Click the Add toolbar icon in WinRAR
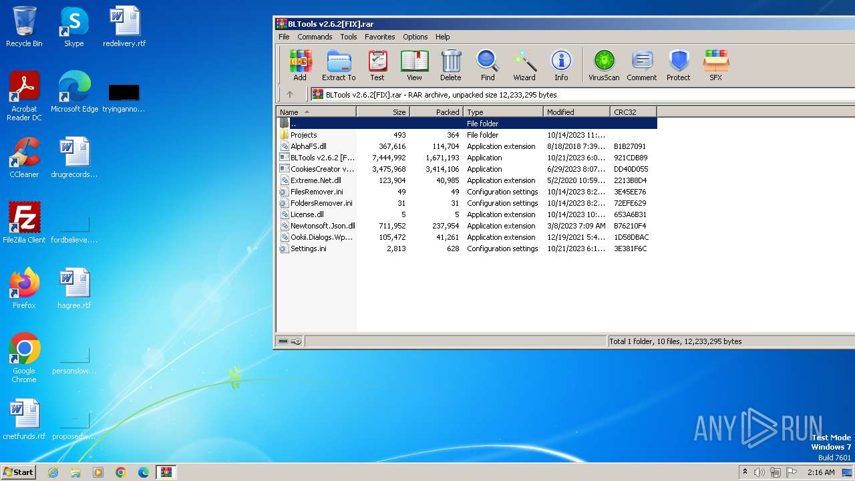The width and height of the screenshot is (855, 481). click(300, 65)
